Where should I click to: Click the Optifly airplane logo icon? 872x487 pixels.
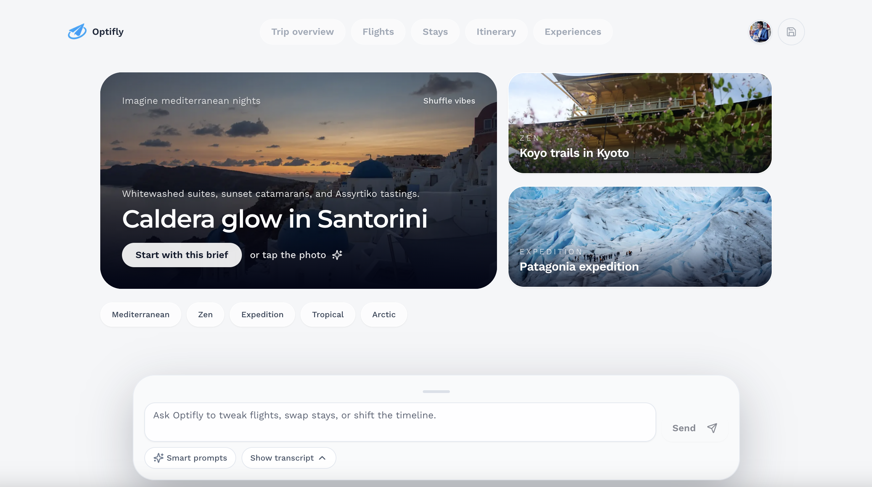(77, 31)
